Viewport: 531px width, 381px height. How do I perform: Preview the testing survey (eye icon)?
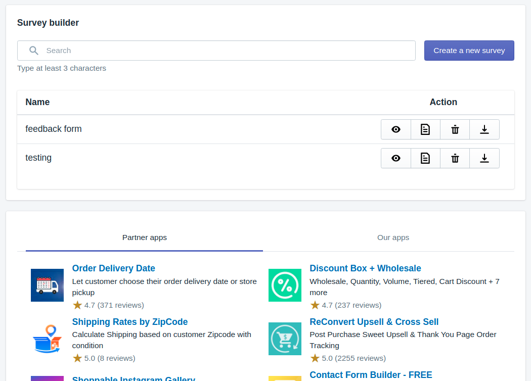tap(396, 158)
